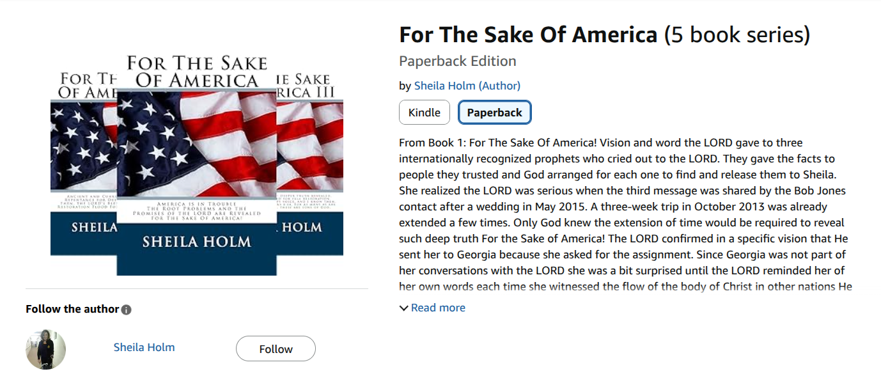This screenshot has height=392, width=881.
Task: Click the title text on the front cover
Action: [x=196, y=72]
